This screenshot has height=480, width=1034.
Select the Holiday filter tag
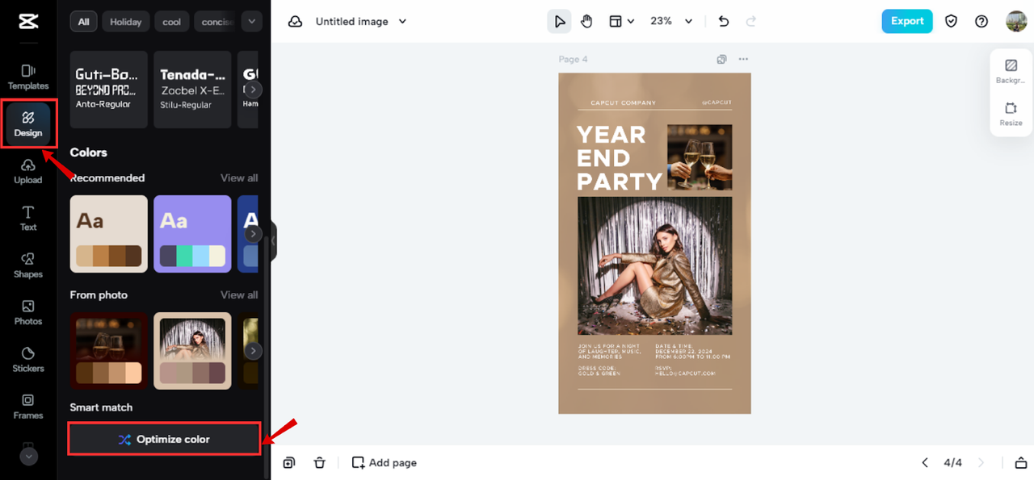[125, 22]
